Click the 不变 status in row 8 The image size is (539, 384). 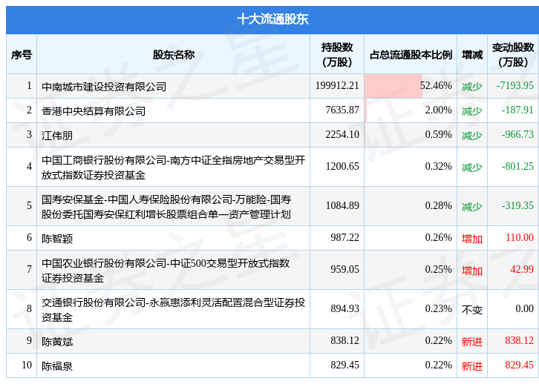tap(472, 310)
